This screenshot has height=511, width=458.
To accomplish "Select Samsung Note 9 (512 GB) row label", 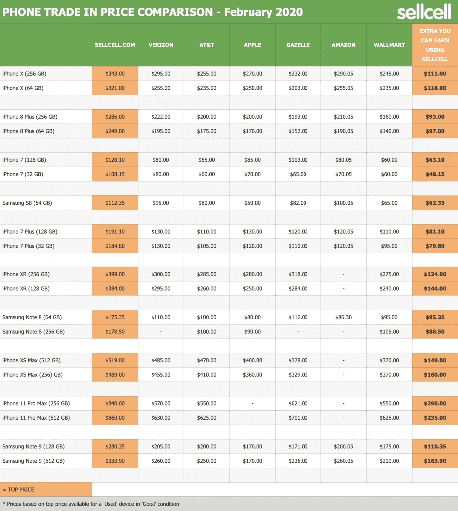I will (33, 461).
